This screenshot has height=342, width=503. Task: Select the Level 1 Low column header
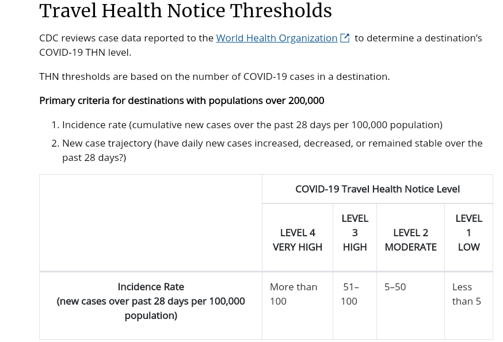468,233
